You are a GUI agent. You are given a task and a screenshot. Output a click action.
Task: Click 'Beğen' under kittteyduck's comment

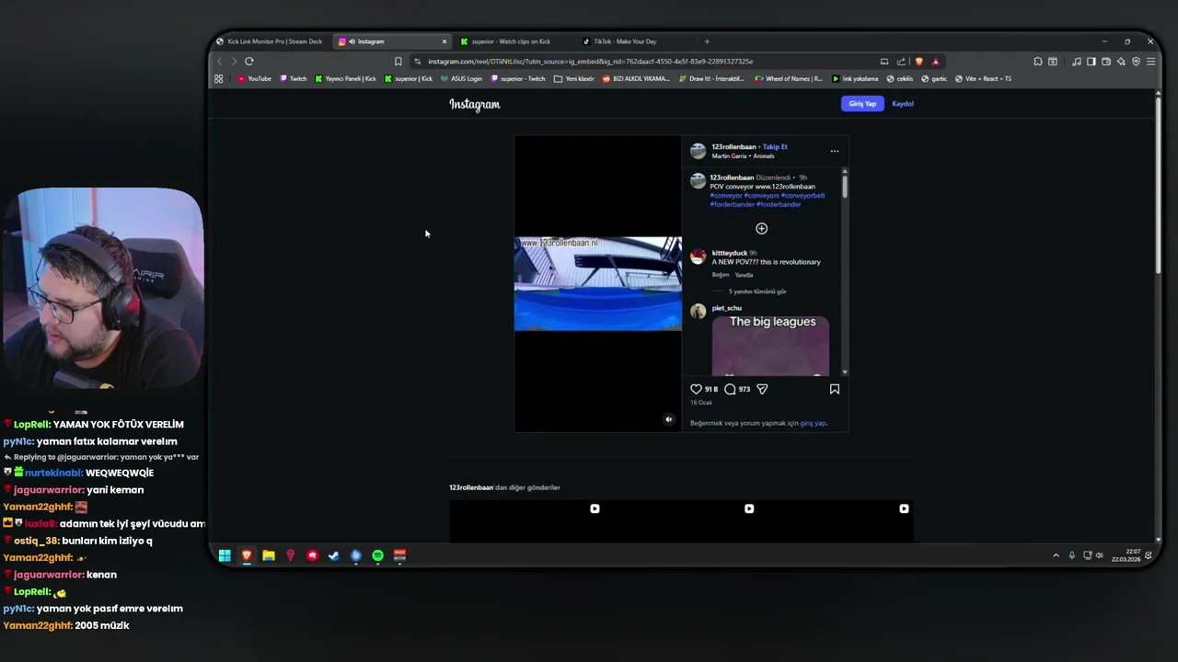click(721, 275)
